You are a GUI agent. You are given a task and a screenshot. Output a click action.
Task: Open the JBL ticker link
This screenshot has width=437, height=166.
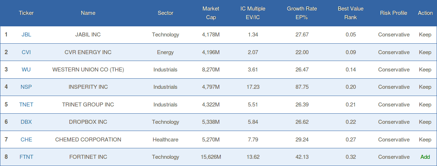[26, 35]
